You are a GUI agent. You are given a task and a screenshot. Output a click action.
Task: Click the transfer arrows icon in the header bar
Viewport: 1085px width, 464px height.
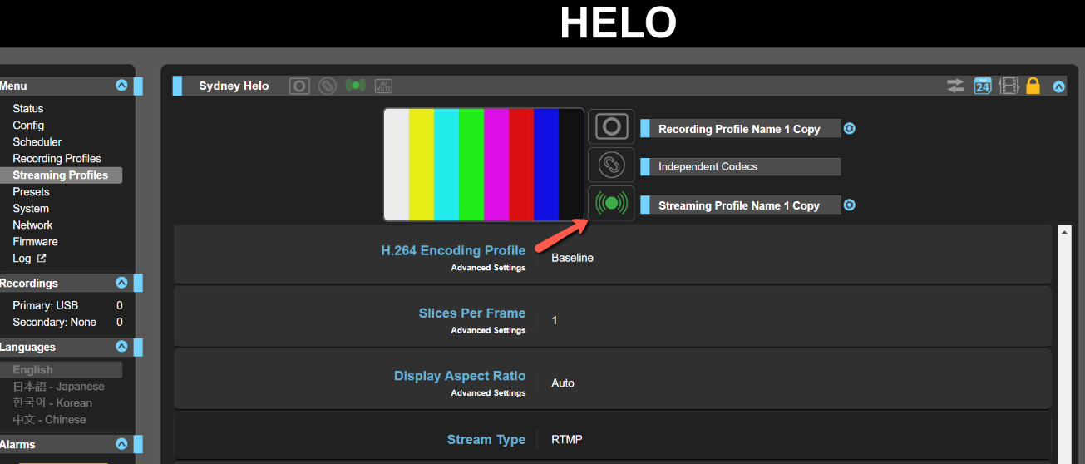click(955, 86)
